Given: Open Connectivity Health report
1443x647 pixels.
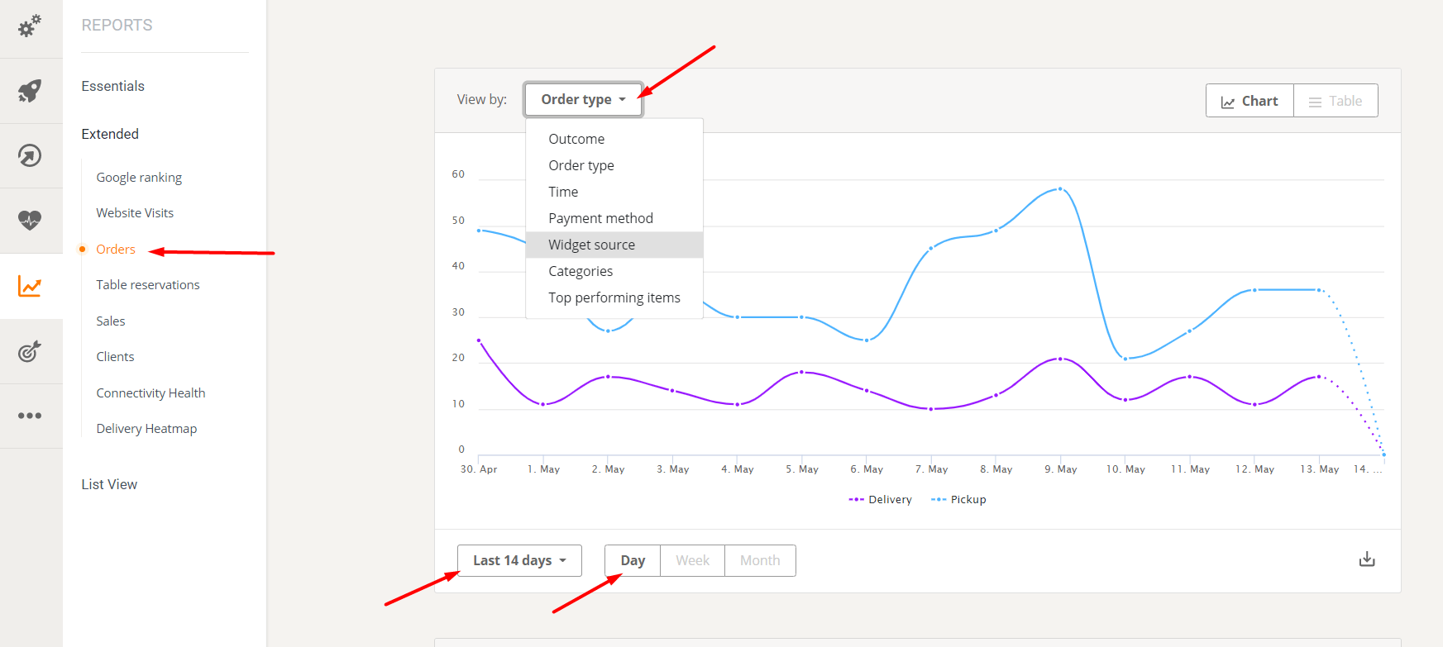Looking at the screenshot, I should tap(151, 392).
